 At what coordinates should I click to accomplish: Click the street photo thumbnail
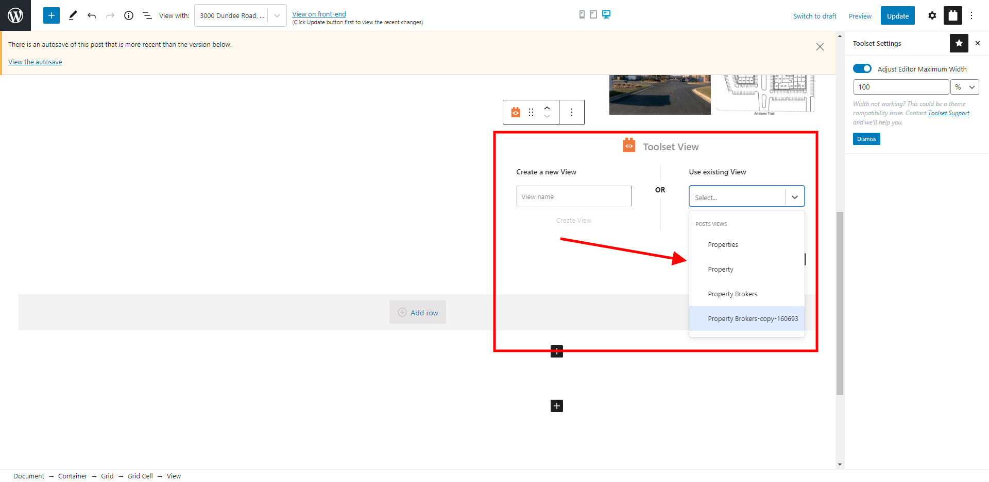[x=660, y=95]
